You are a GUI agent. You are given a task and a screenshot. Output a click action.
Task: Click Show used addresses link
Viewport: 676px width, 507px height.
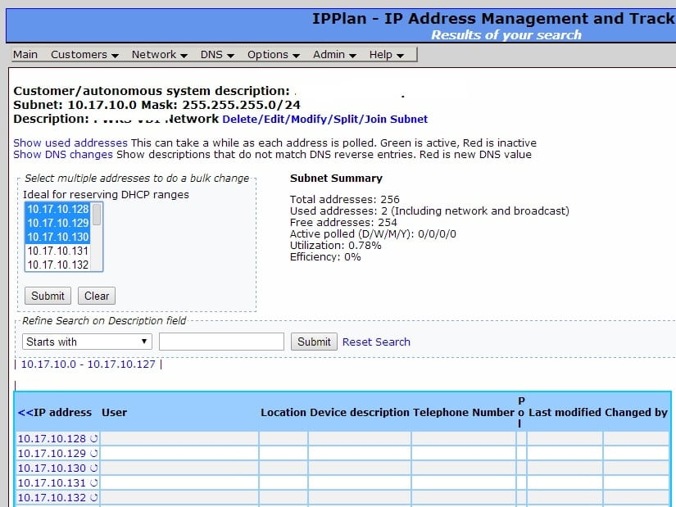coord(70,143)
